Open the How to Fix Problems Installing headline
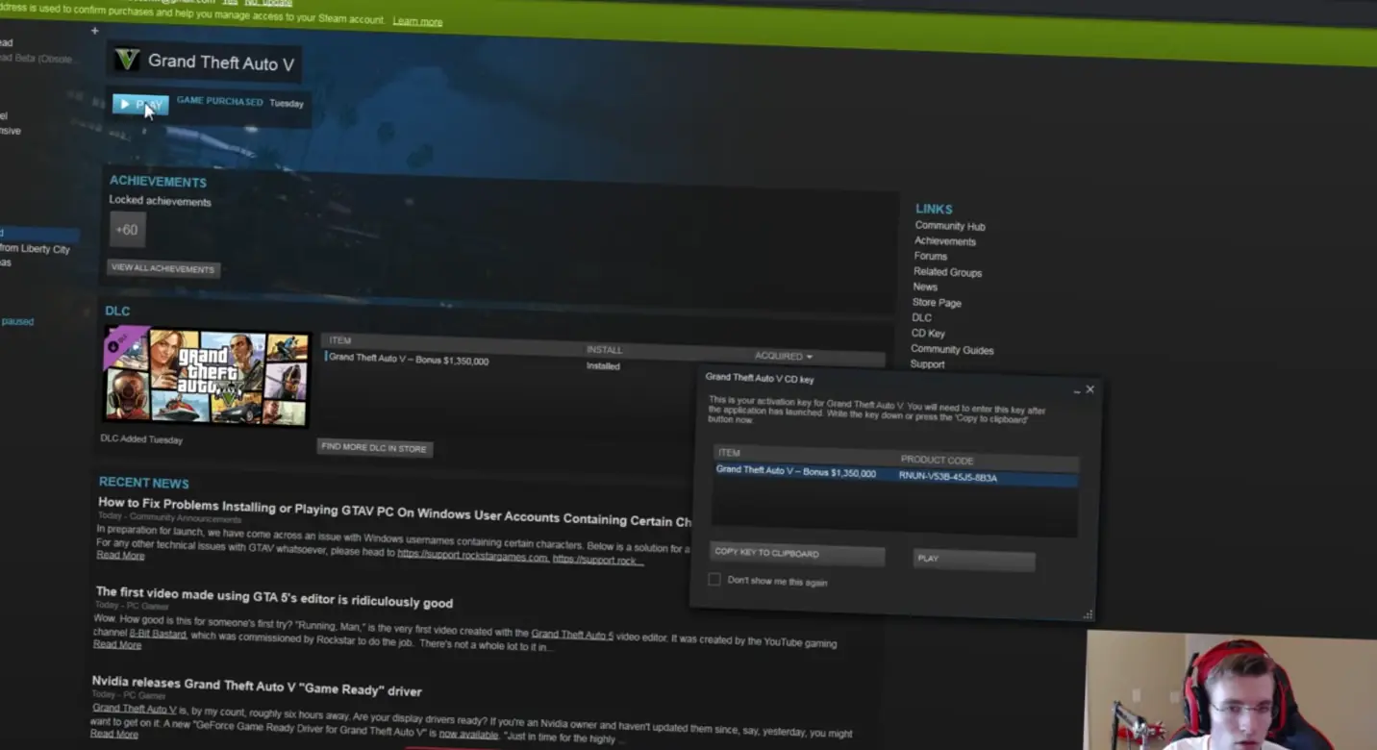 pos(394,512)
